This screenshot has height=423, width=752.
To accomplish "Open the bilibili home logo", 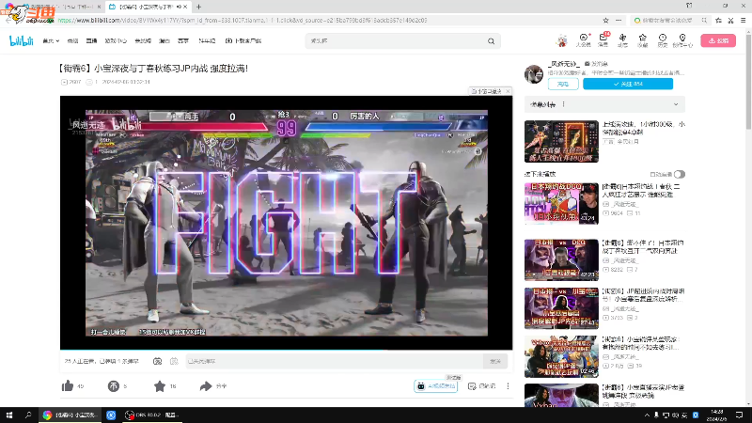I will coord(21,40).
